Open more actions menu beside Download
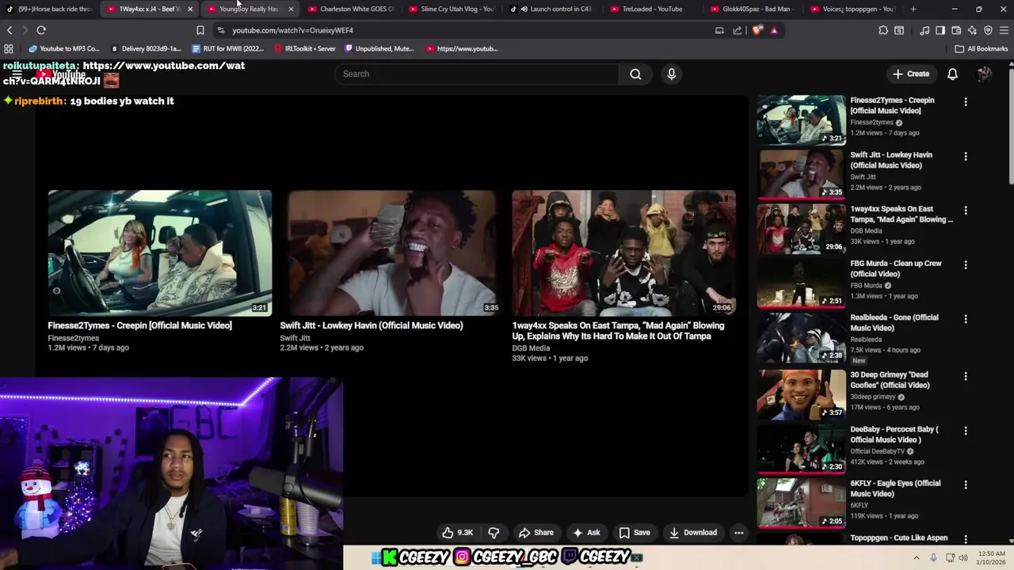 pyautogui.click(x=739, y=533)
